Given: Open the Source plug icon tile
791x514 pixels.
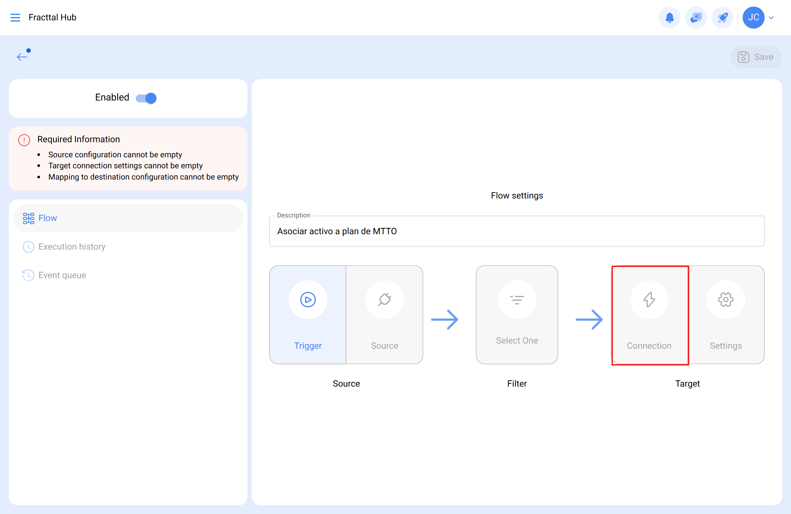Looking at the screenshot, I should (385, 314).
